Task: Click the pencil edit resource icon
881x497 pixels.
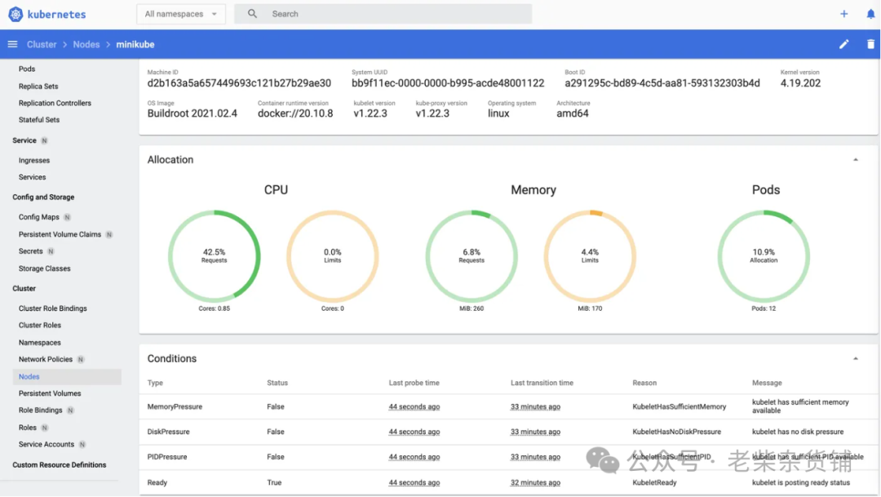Action: [x=844, y=44]
